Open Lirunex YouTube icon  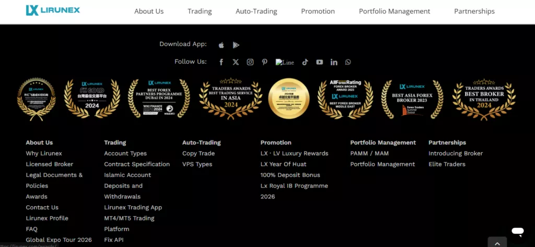pyautogui.click(x=319, y=62)
